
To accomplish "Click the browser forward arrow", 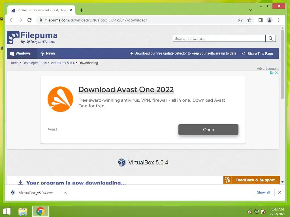I will tap(20, 20).
